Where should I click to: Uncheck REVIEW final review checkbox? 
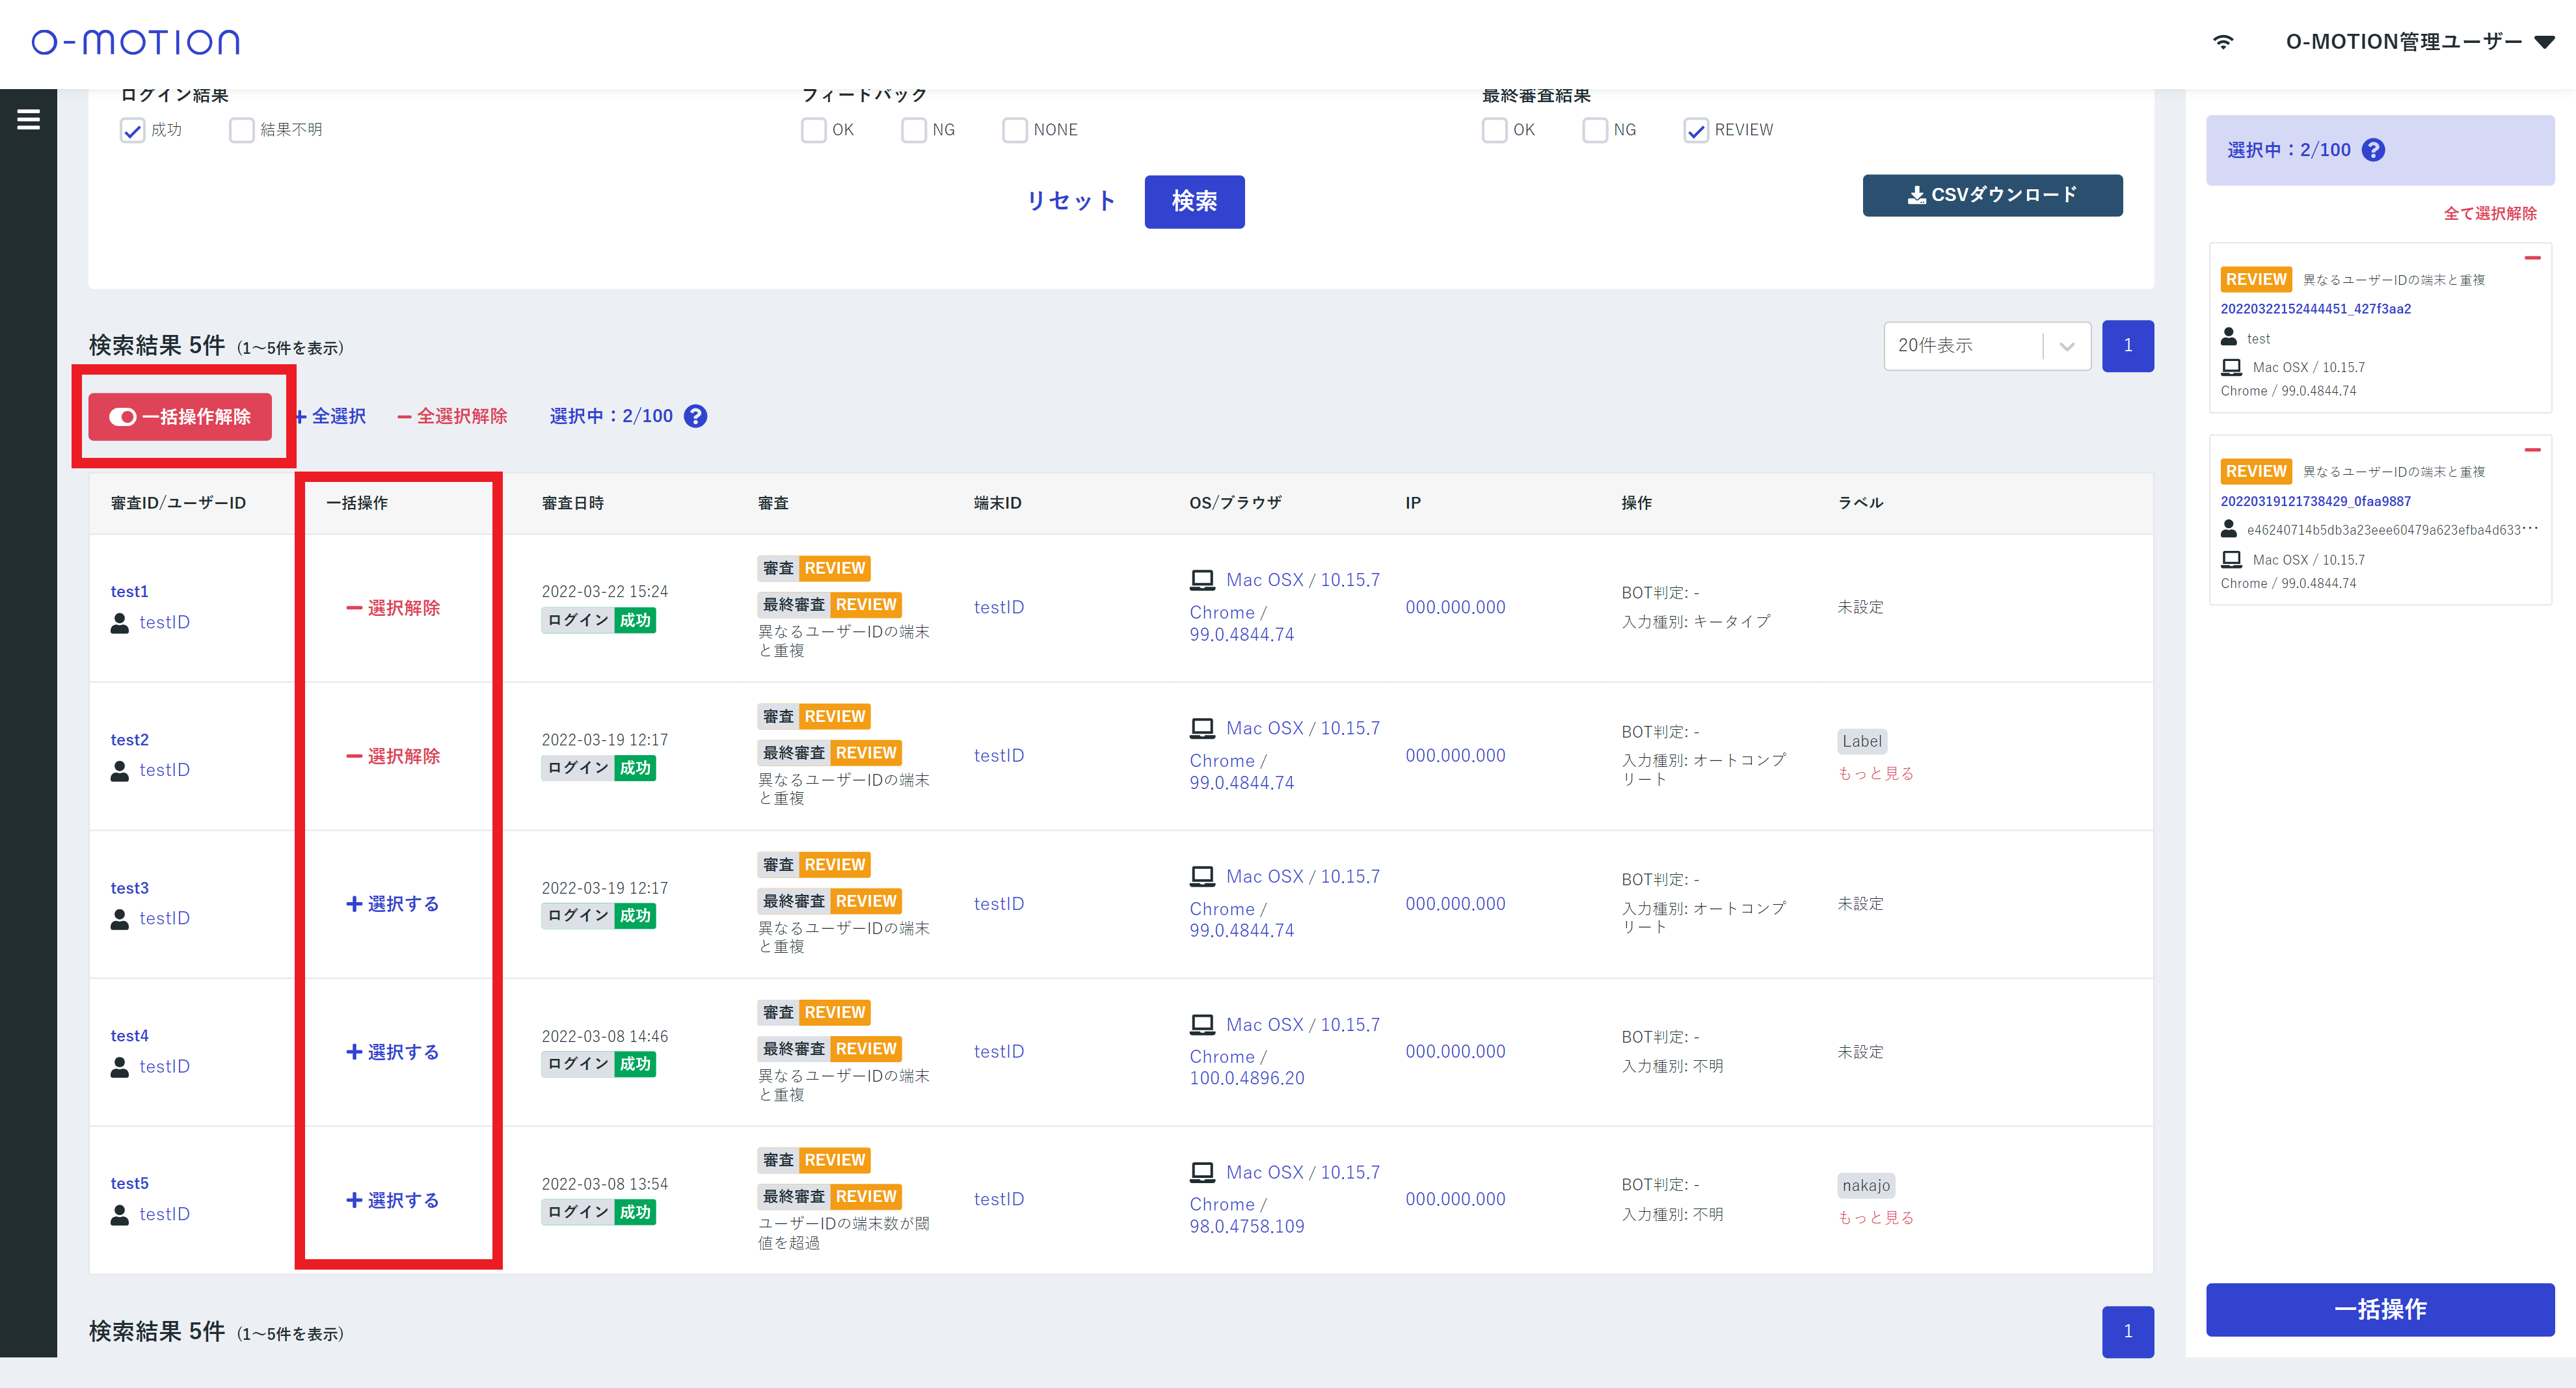point(1696,130)
